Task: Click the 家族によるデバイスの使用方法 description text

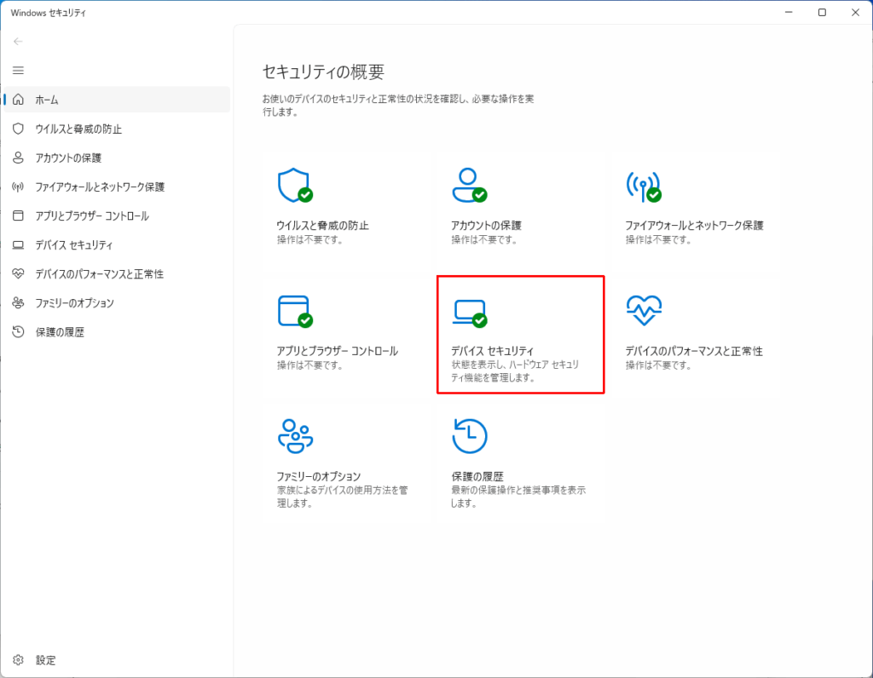Action: point(343,497)
